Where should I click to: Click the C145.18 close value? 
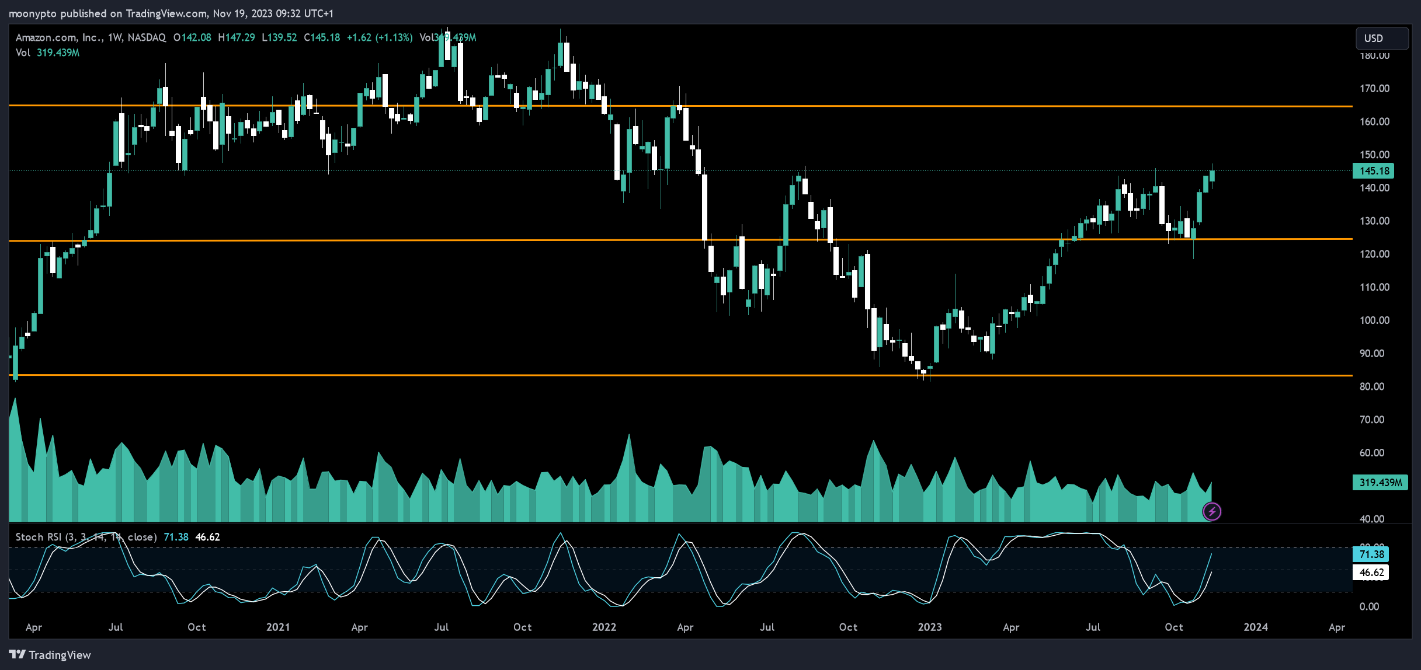(322, 37)
